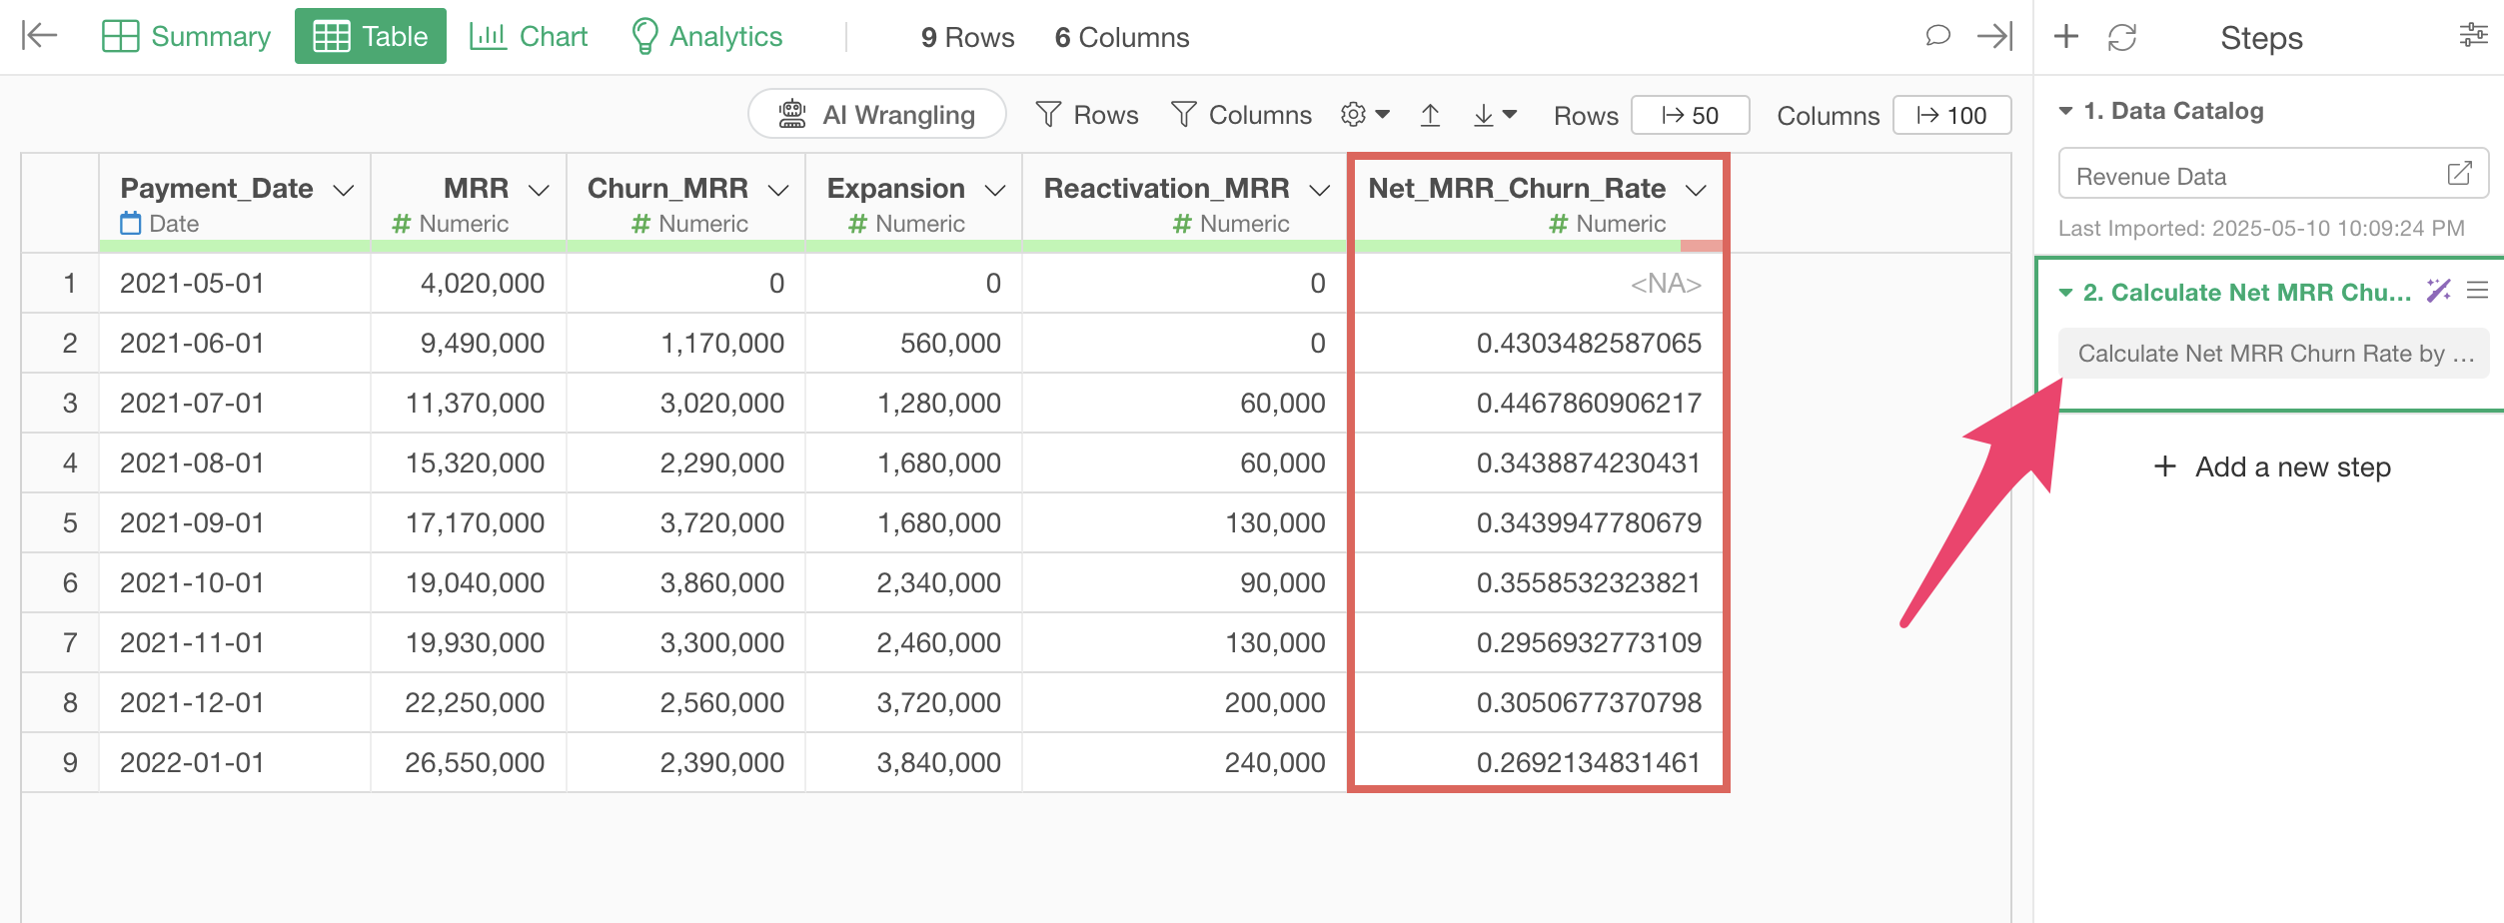Collapse the left panel with arrow icon
This screenshot has width=2504, height=923.
(x=39, y=36)
